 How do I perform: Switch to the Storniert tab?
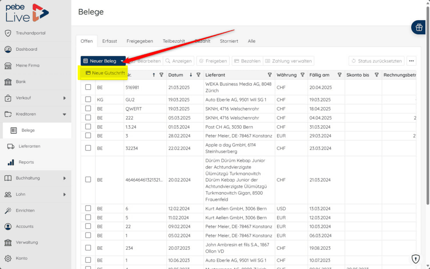[229, 41]
